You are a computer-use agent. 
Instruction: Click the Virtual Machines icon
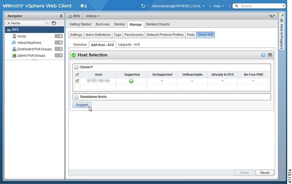tap(14, 43)
